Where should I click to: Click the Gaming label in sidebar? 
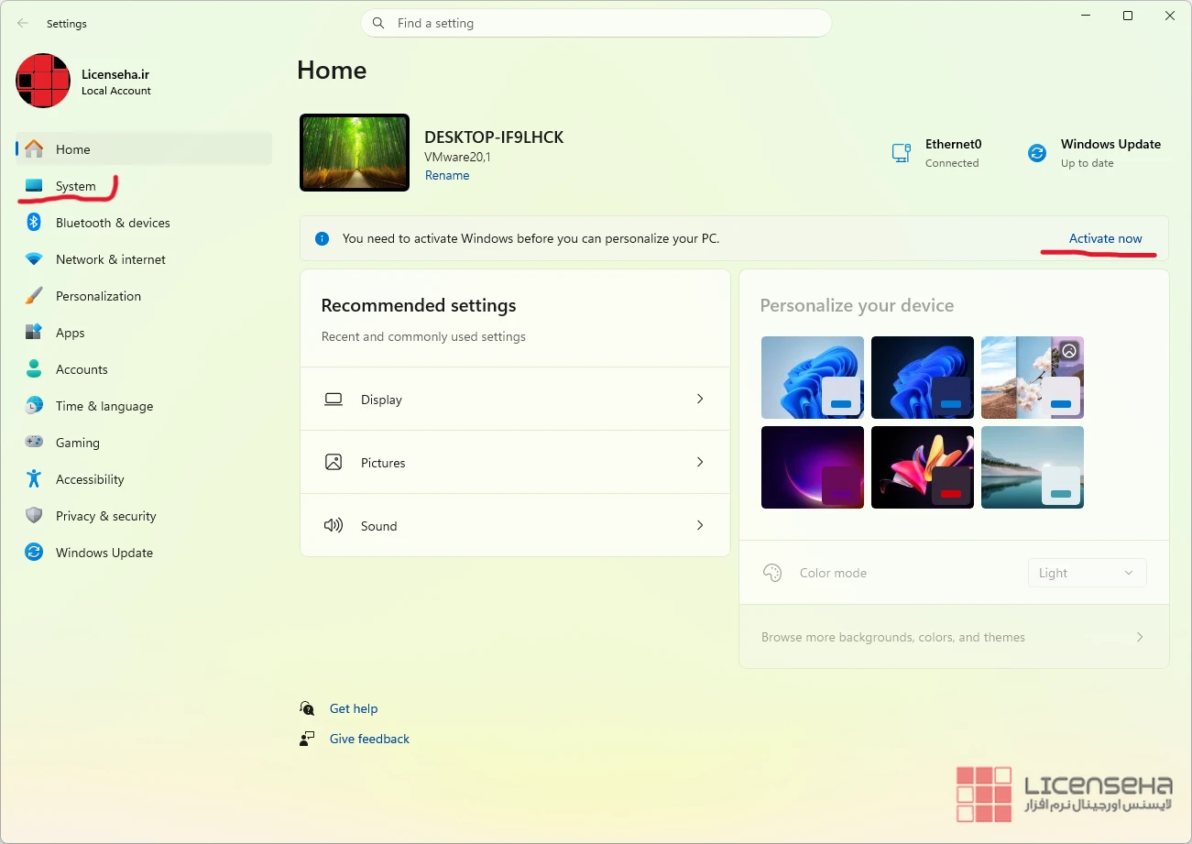pos(78,443)
